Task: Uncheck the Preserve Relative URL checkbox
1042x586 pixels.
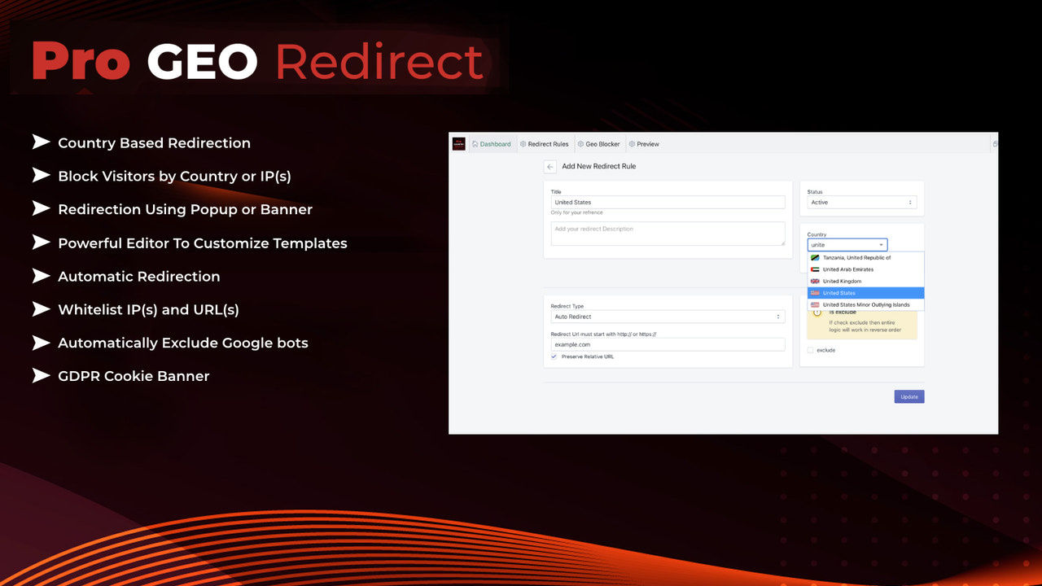Action: pyautogui.click(x=554, y=356)
